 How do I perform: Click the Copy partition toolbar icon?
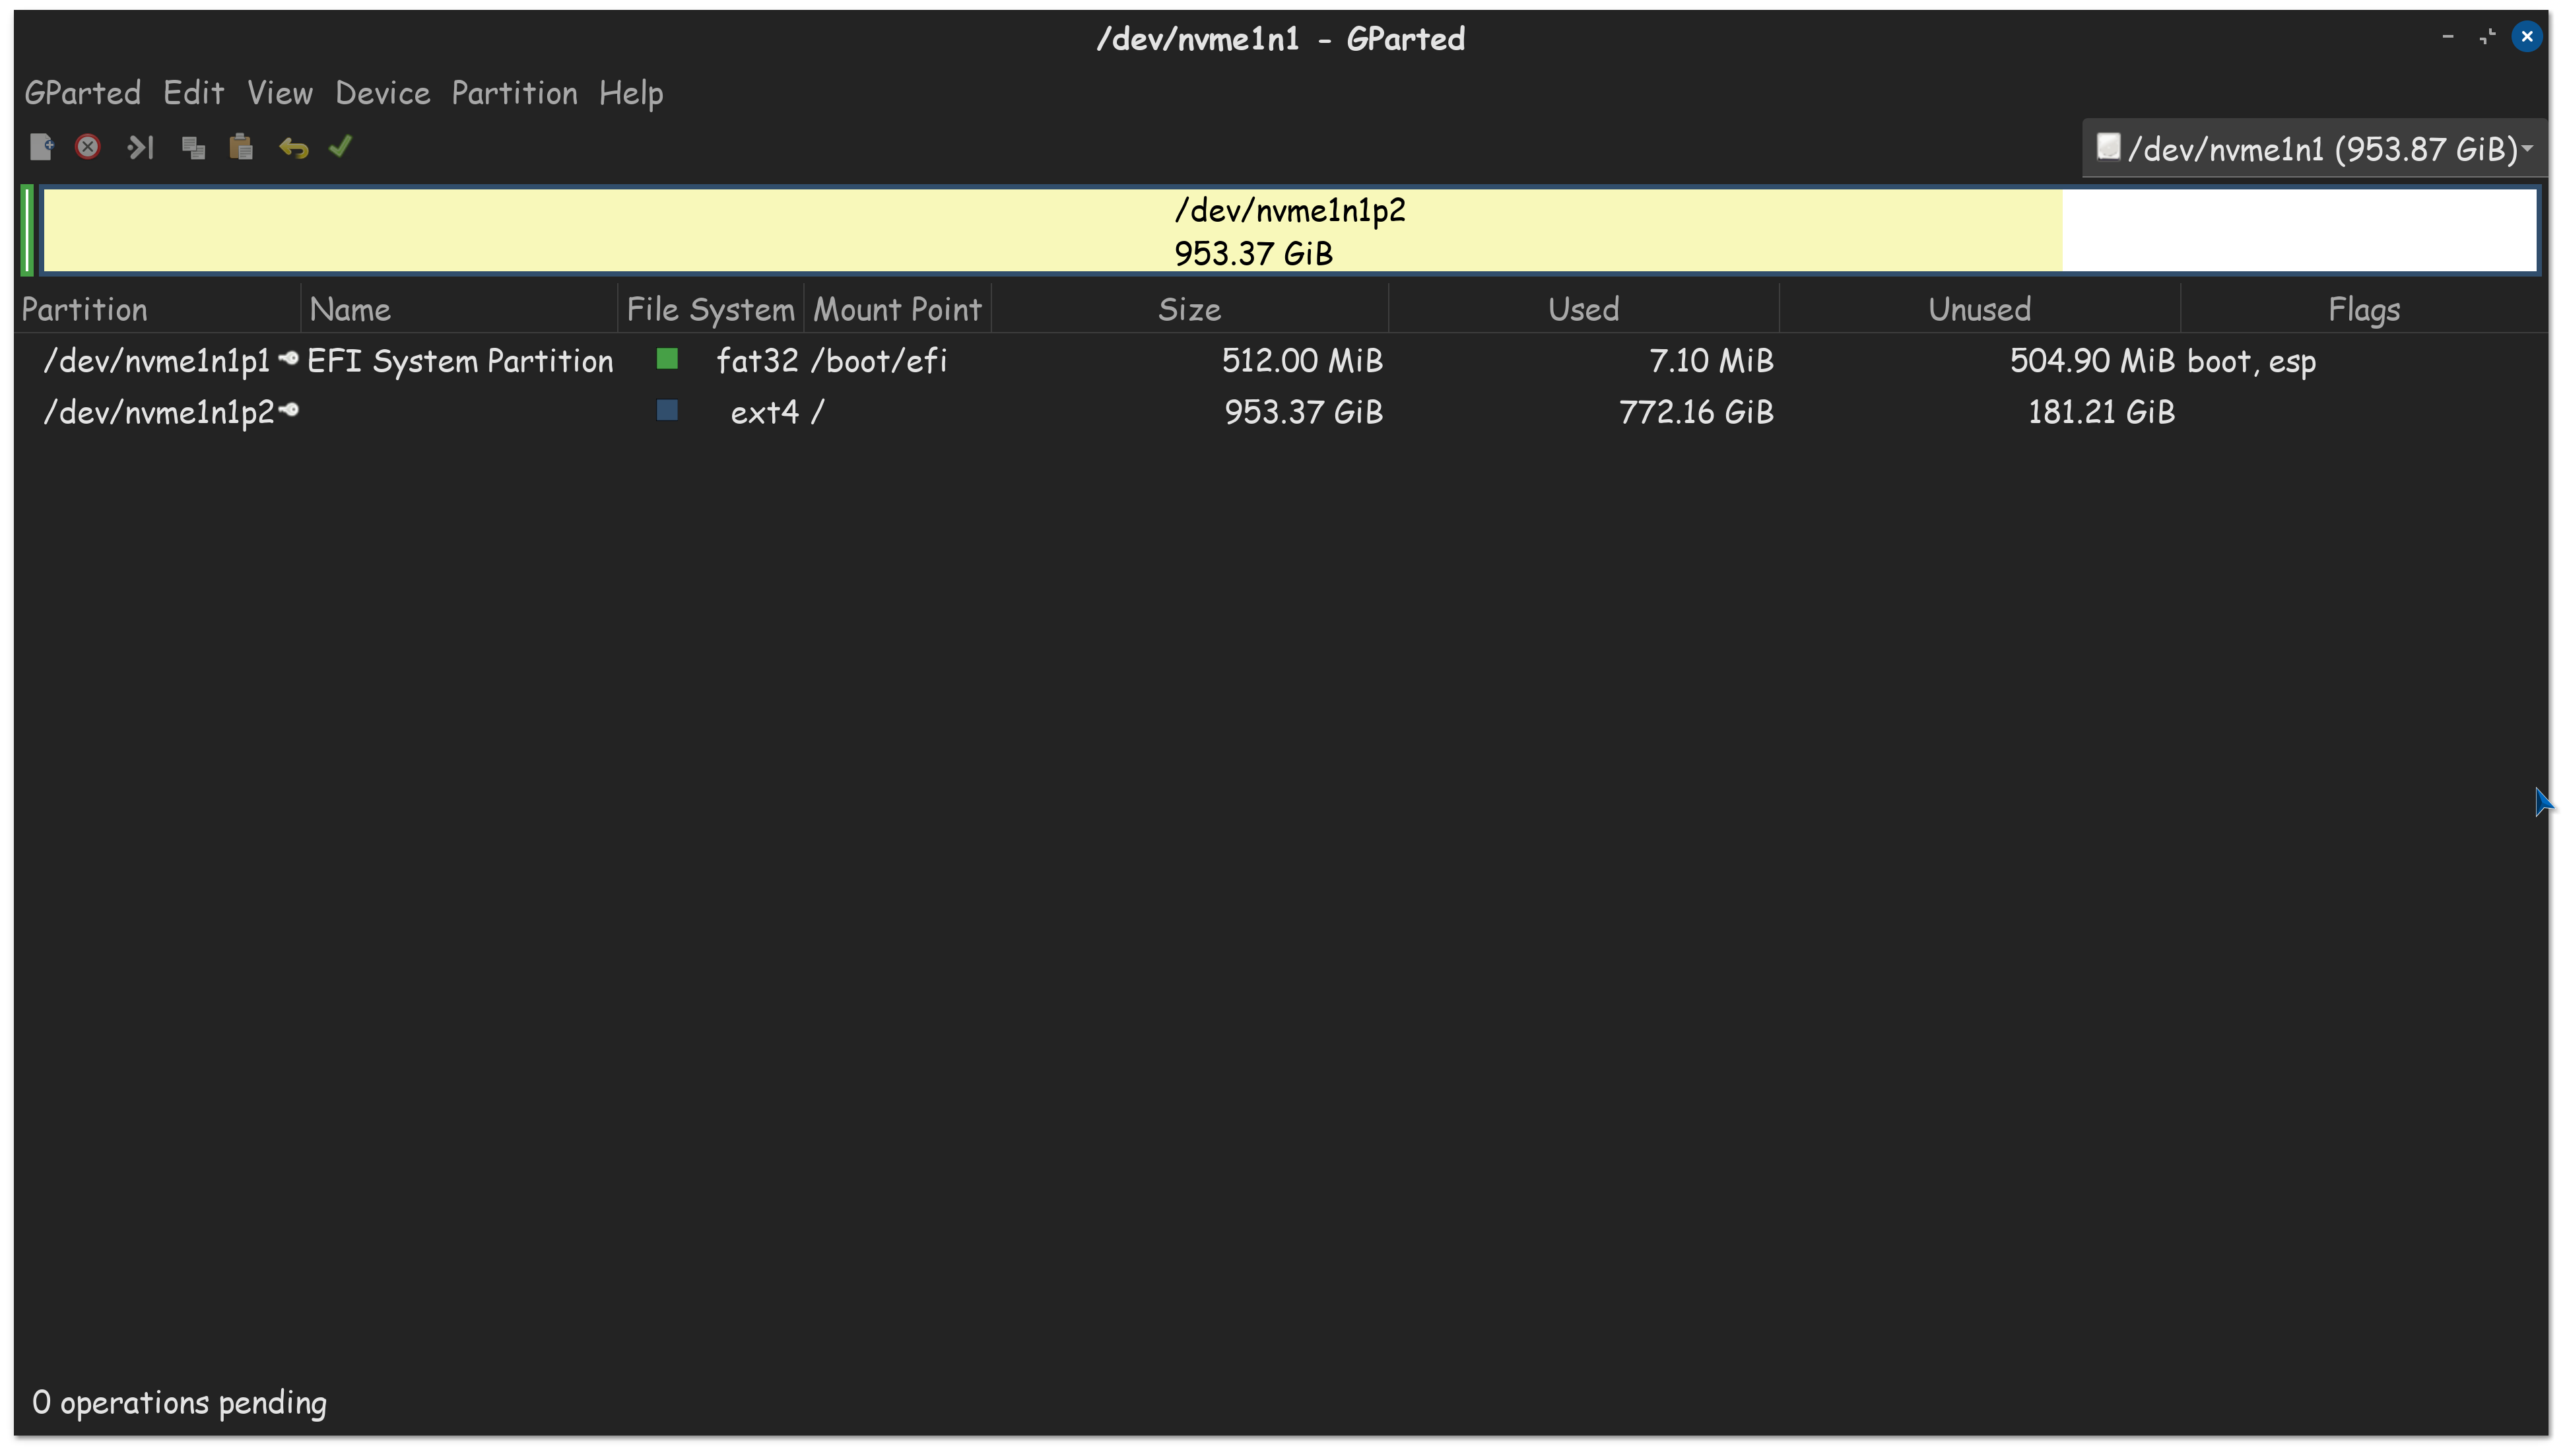coord(193,148)
